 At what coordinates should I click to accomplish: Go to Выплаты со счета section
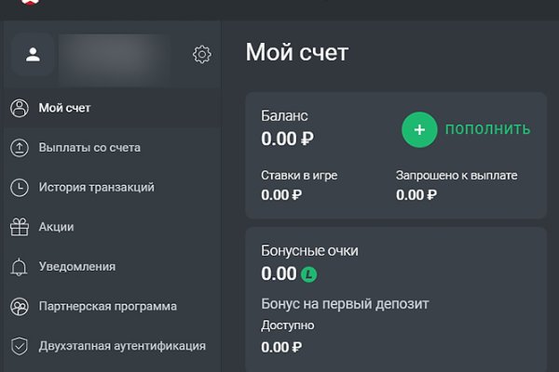89,148
